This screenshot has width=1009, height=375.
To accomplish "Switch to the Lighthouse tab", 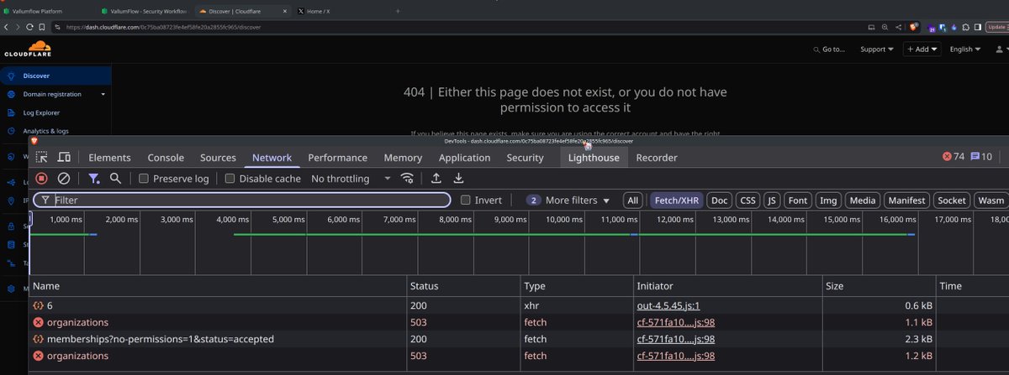I will tap(594, 158).
